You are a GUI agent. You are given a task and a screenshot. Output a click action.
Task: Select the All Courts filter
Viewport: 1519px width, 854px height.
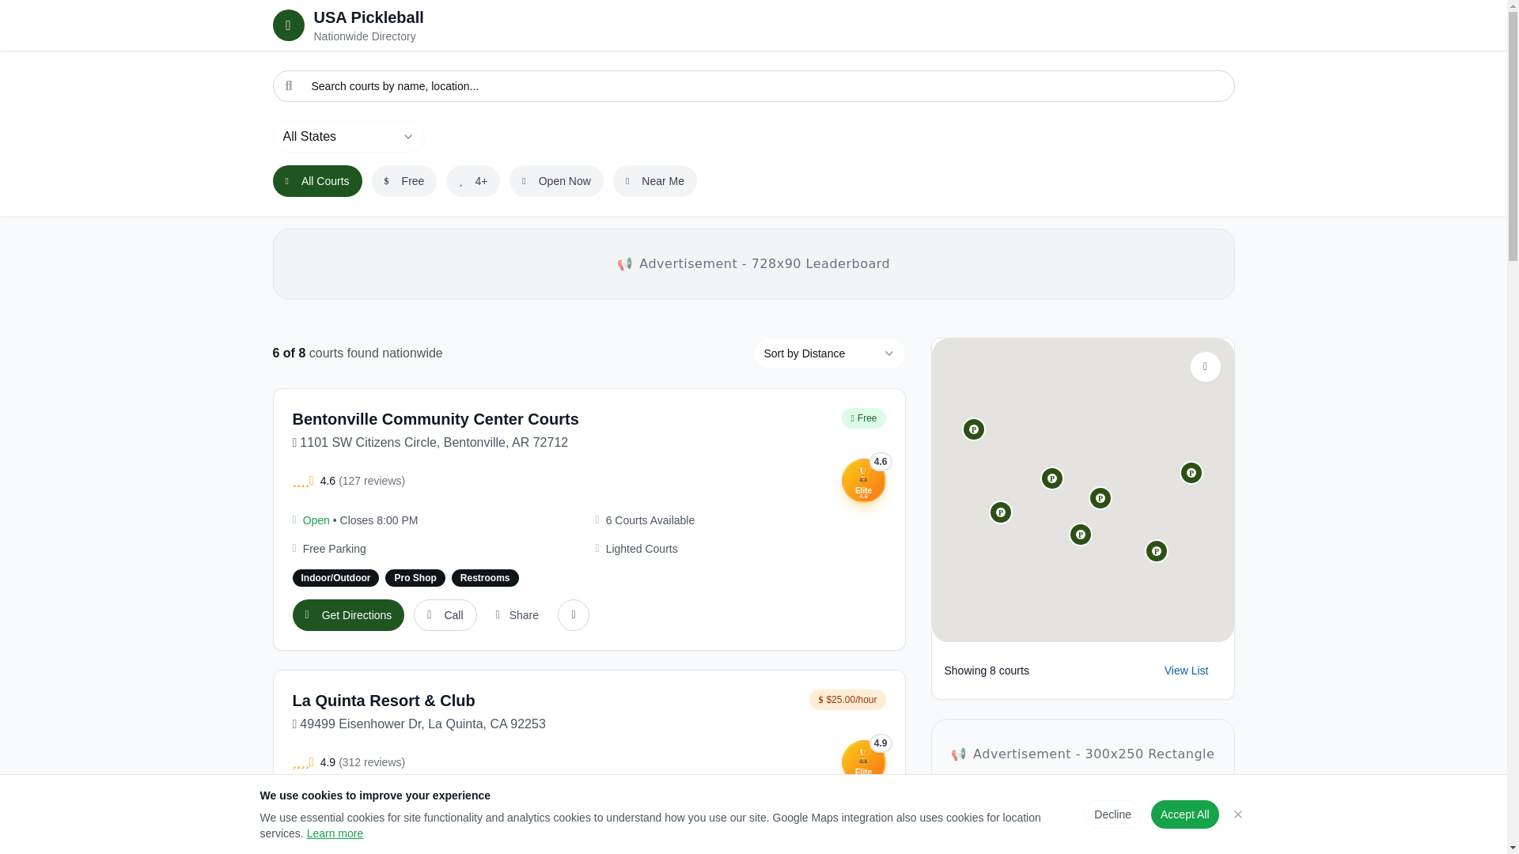[317, 181]
